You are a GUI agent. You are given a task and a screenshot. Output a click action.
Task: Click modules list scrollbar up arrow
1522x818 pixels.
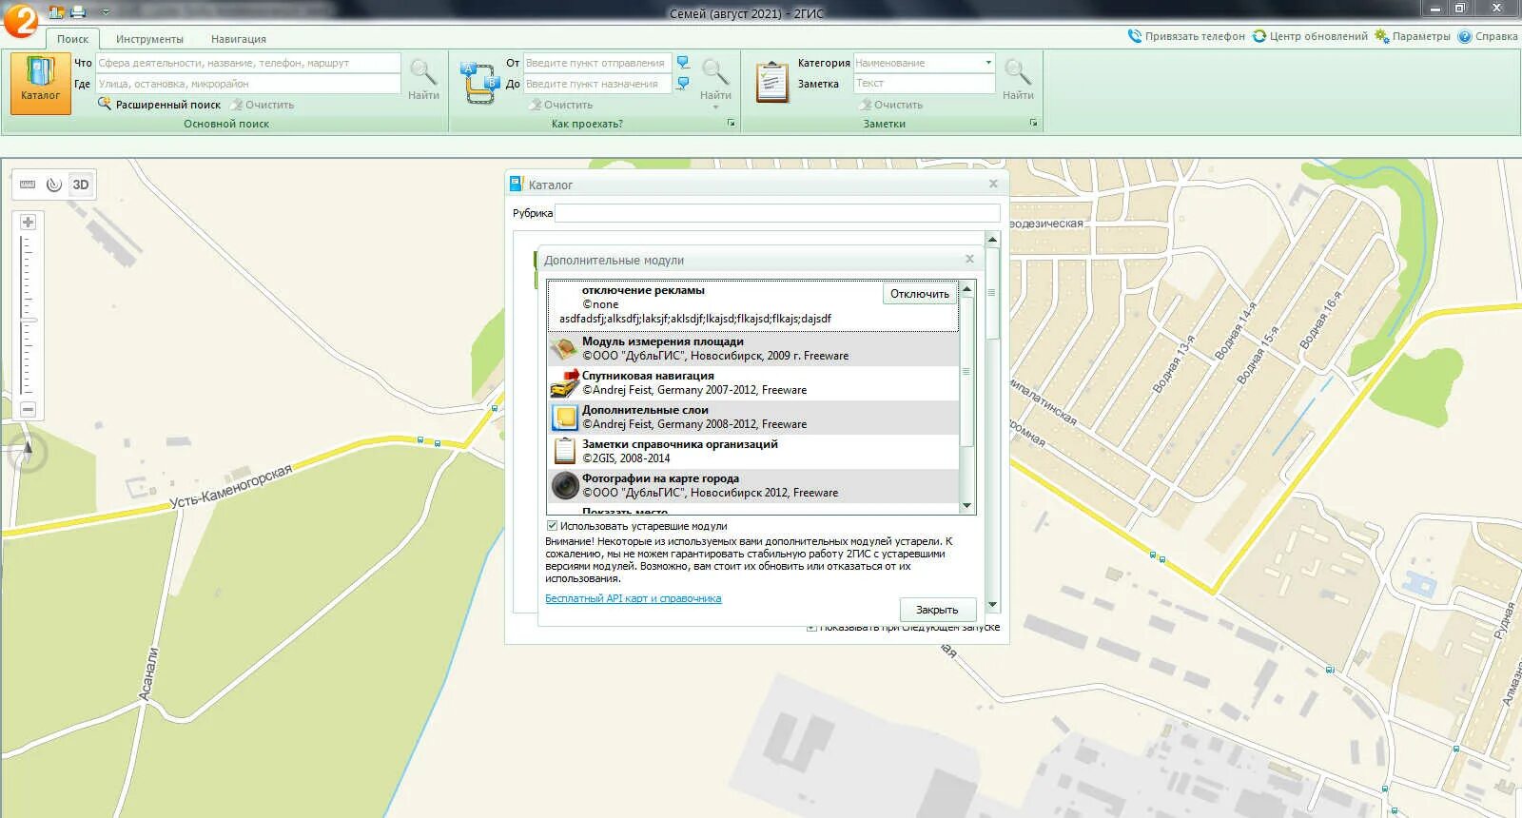point(967,288)
